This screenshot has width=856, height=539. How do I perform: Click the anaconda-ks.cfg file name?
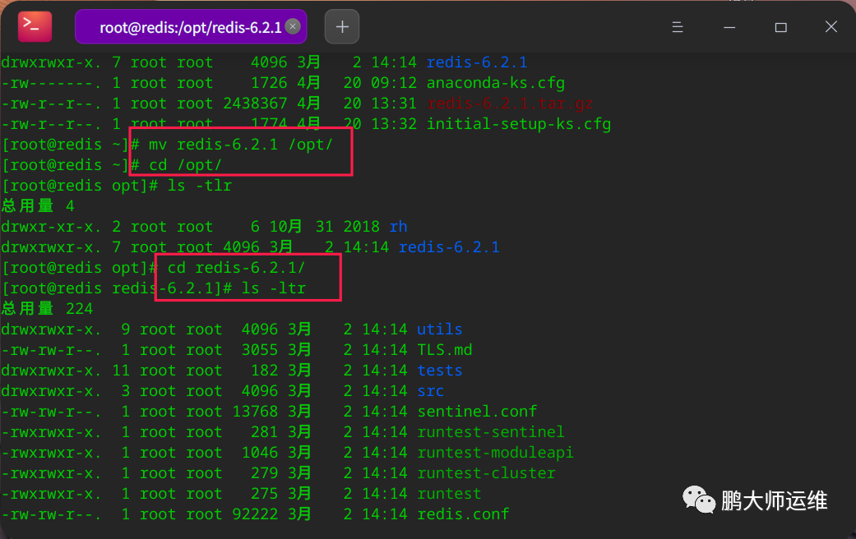pyautogui.click(x=495, y=83)
